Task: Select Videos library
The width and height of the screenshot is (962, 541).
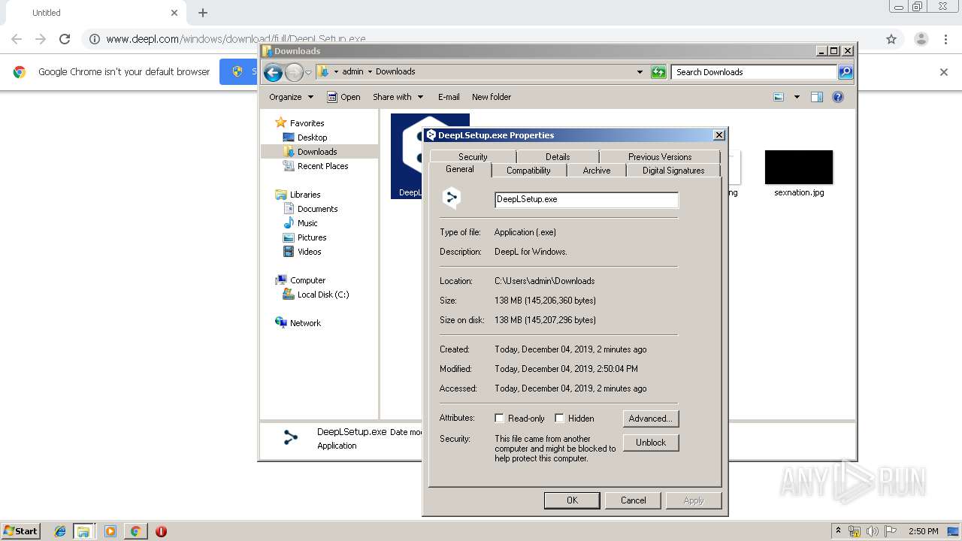Action: point(309,252)
